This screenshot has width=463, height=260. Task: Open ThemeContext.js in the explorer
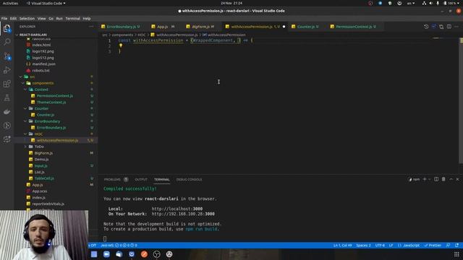(51, 102)
